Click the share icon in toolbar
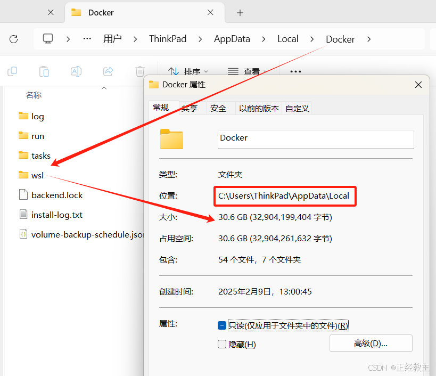436x376 pixels. (x=108, y=71)
